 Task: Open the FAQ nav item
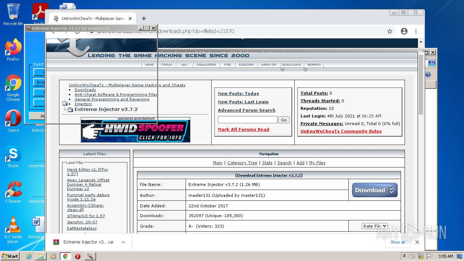[227, 65]
